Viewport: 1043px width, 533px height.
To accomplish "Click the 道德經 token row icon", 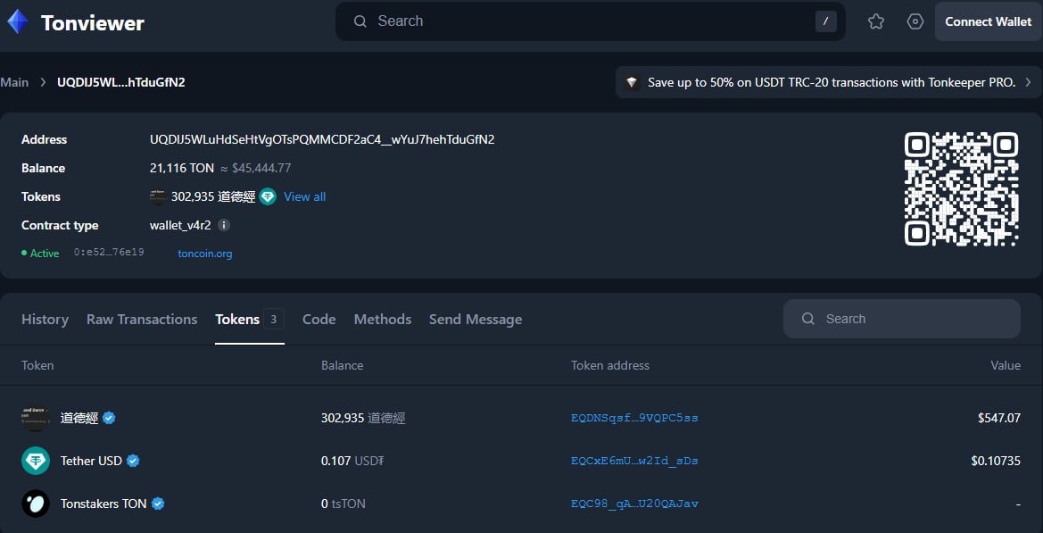I will pyautogui.click(x=36, y=418).
